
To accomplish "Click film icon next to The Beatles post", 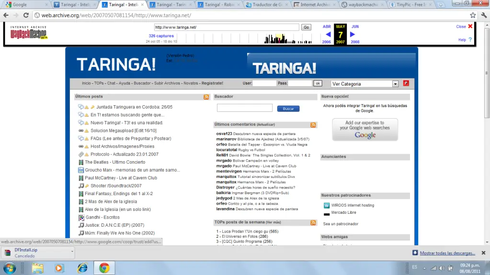I will [x=81, y=162].
